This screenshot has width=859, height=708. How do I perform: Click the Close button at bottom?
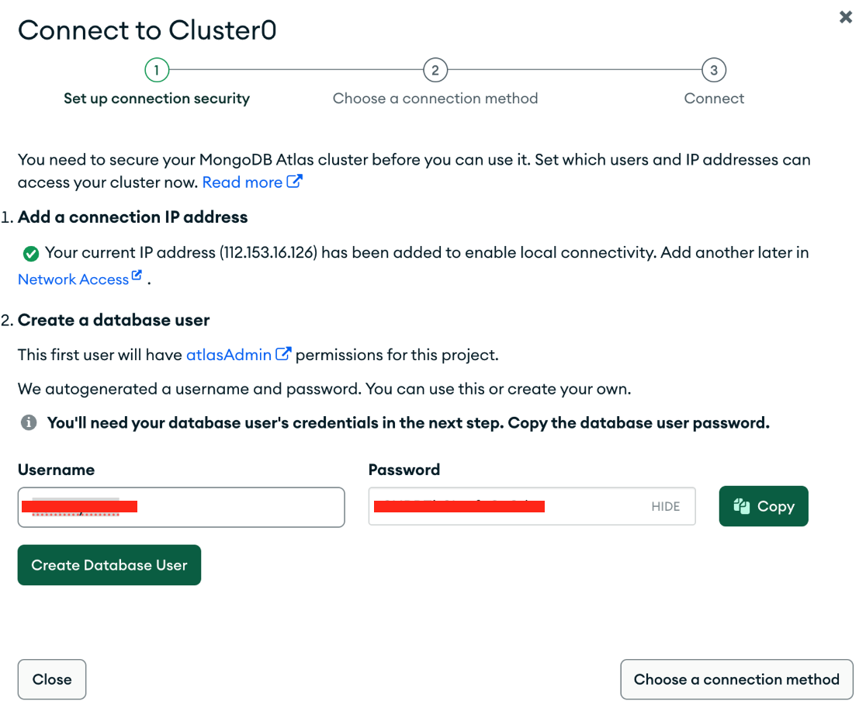(x=52, y=679)
